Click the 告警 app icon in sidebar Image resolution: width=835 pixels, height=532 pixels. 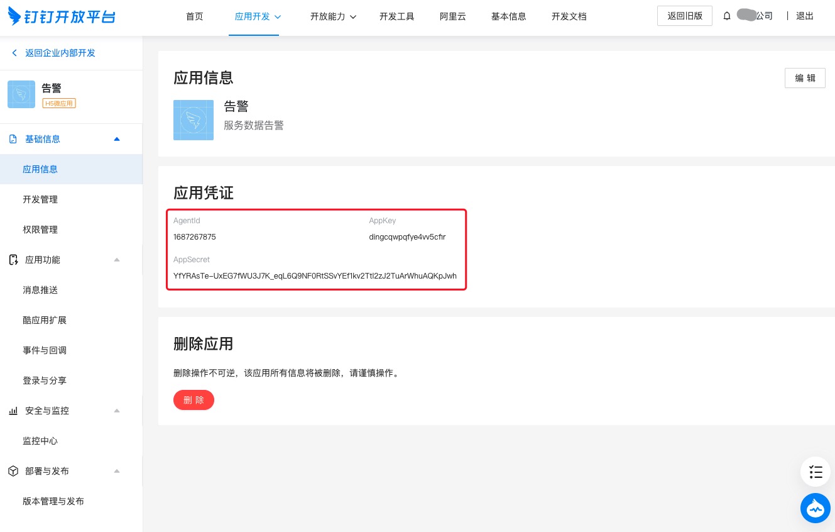pyautogui.click(x=21, y=94)
